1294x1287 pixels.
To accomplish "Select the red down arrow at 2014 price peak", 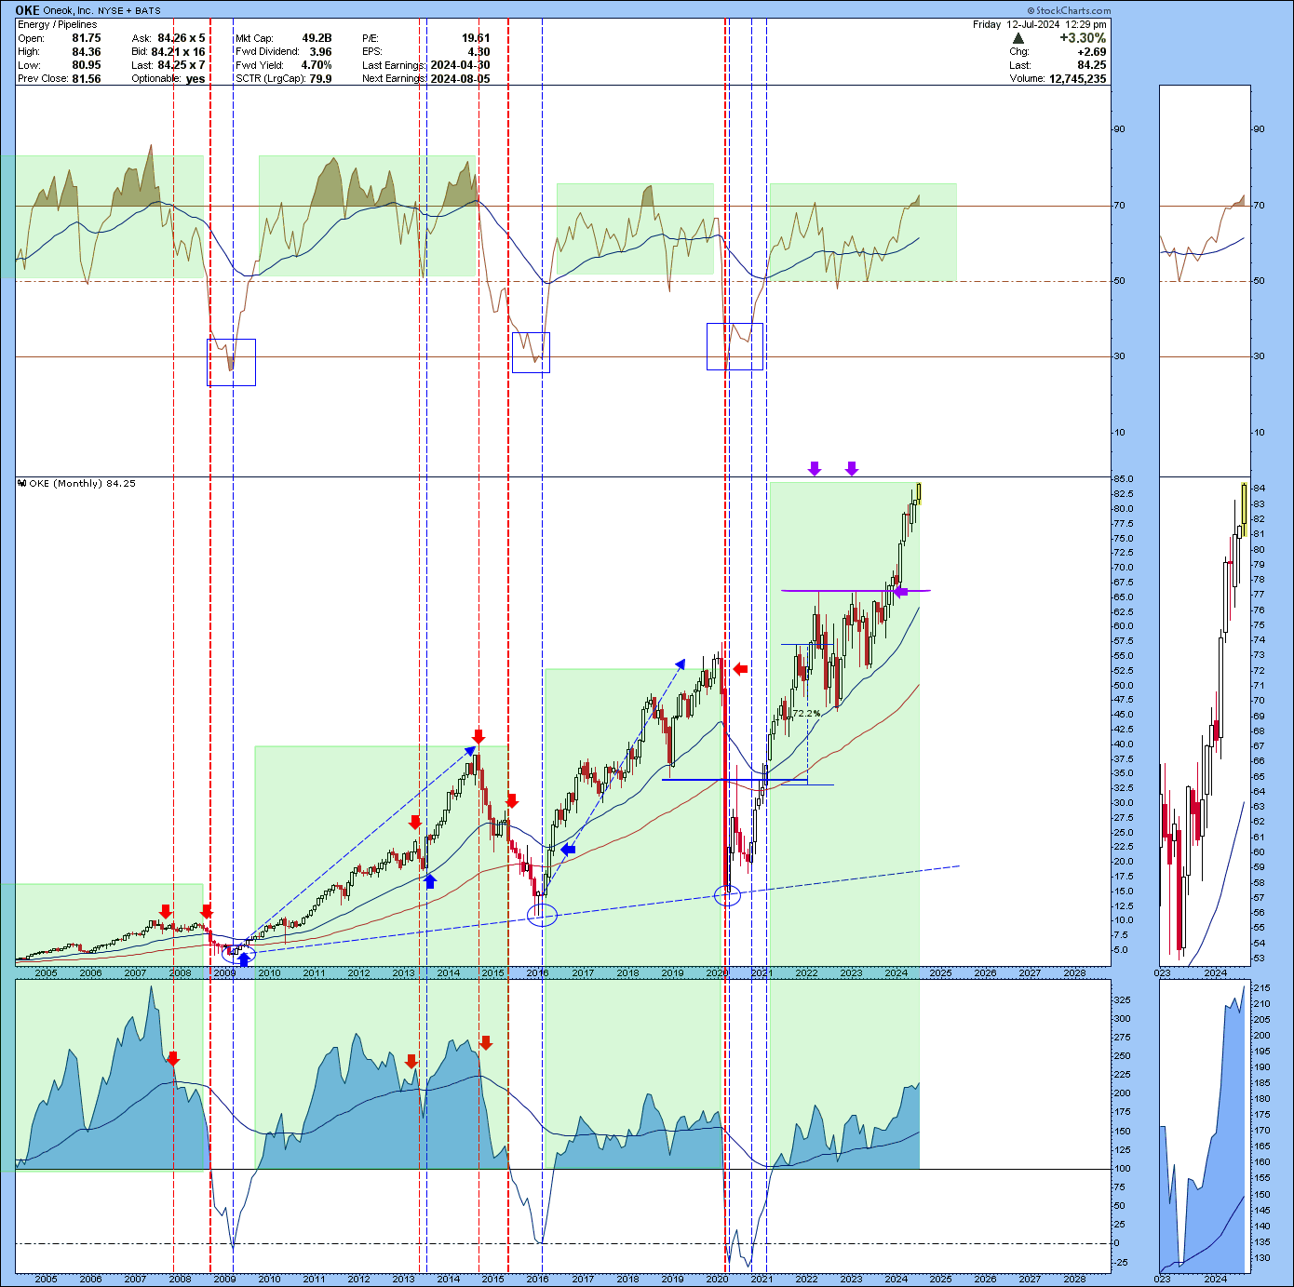I will click(x=479, y=737).
